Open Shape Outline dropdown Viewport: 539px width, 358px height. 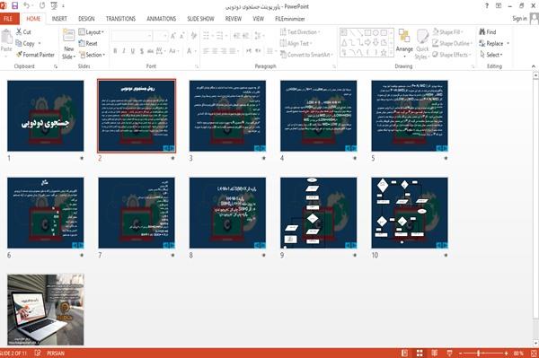tap(453, 43)
